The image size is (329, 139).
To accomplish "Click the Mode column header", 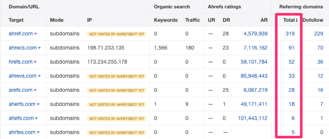I will click(x=57, y=20).
